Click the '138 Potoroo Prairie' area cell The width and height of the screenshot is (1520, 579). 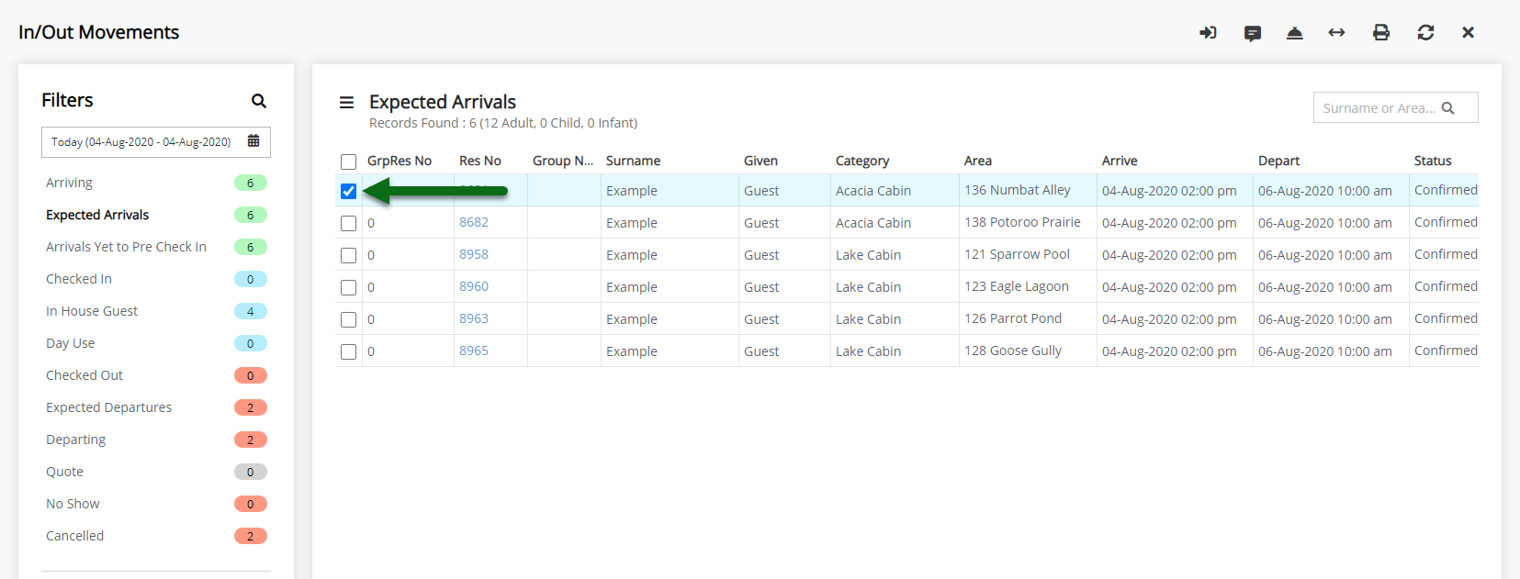pyautogui.click(x=1022, y=222)
